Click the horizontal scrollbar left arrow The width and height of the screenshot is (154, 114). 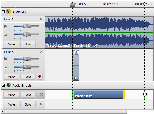pyautogui.click(x=3, y=111)
